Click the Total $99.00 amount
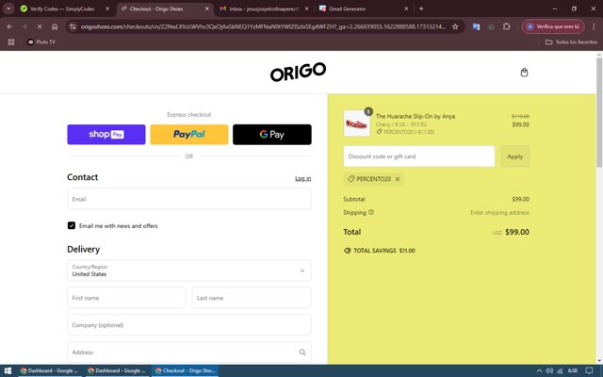 [x=517, y=232]
